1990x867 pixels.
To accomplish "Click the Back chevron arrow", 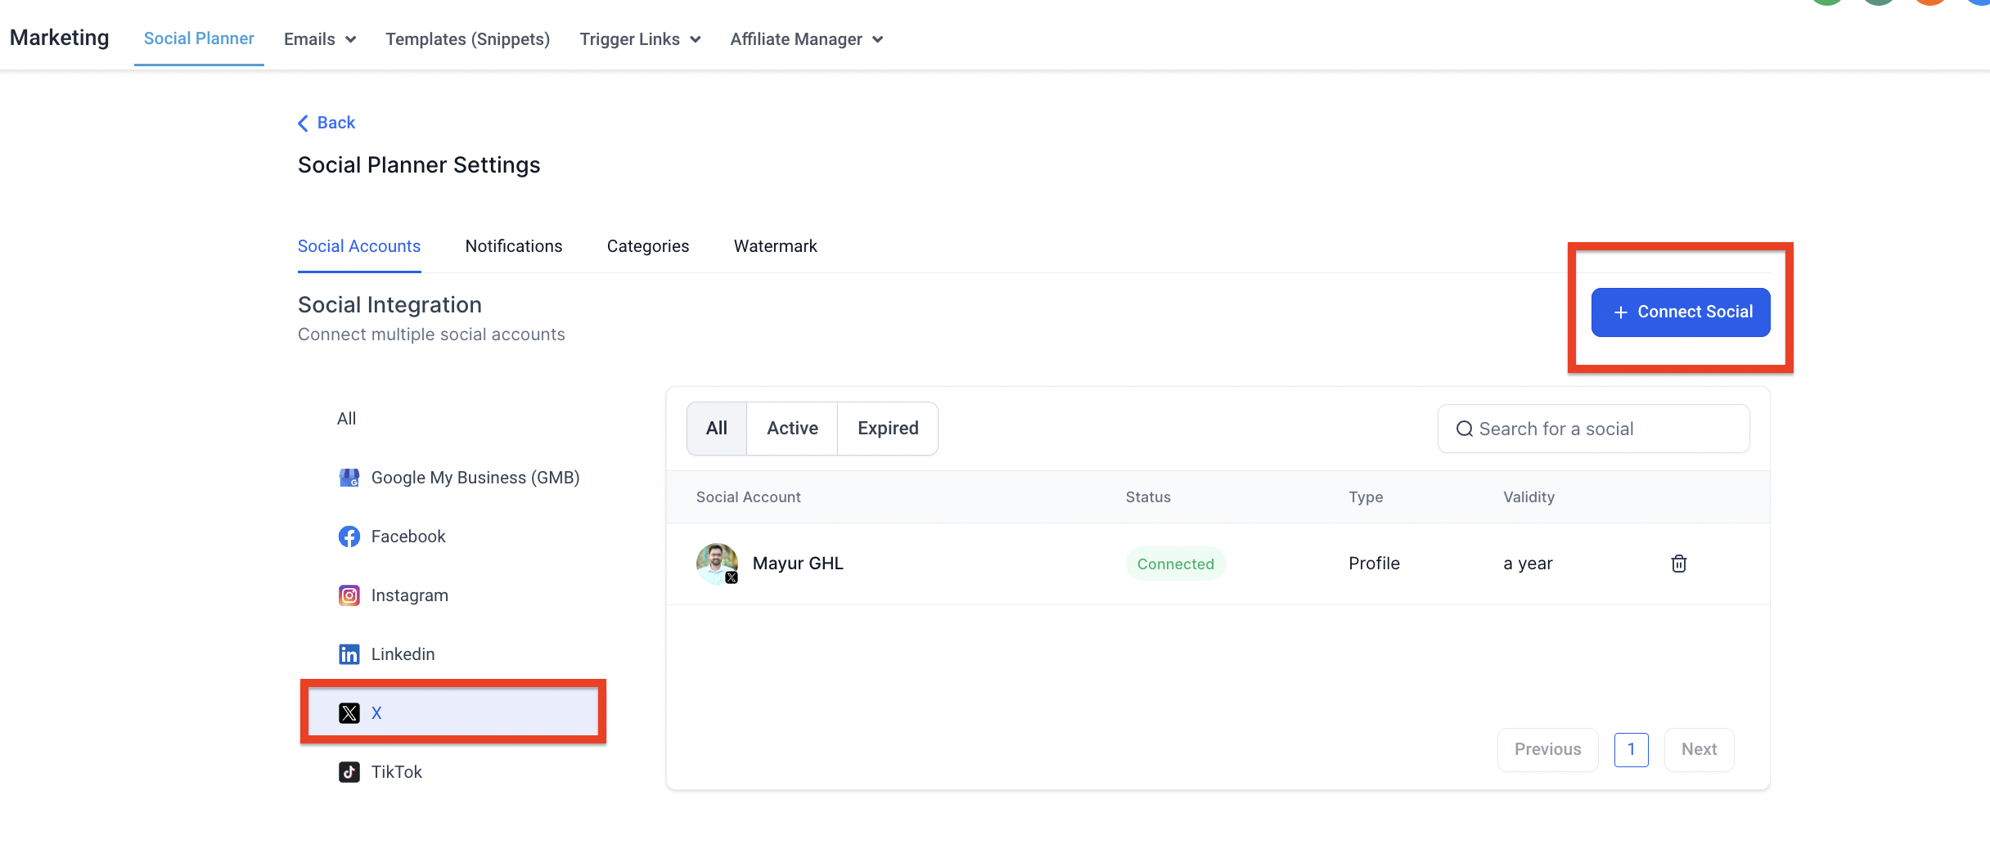I will 303,123.
